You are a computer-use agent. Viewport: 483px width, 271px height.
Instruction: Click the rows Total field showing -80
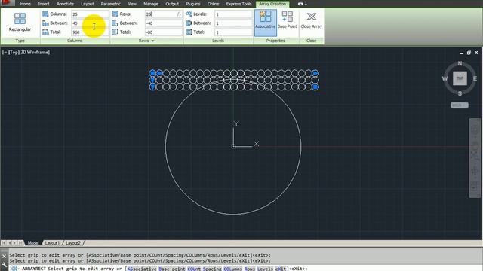[x=164, y=32]
